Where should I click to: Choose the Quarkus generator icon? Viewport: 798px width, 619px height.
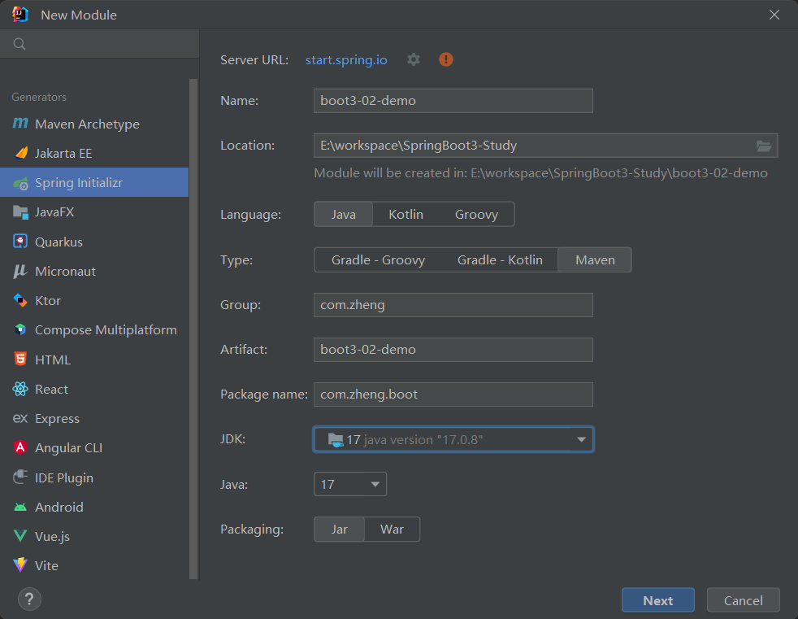click(x=20, y=242)
